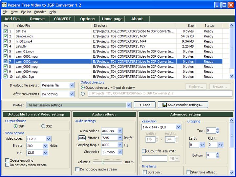Click Advanced settings scrollbar down arrow
Viewport: 236px width, 177px height.
(x=232, y=172)
